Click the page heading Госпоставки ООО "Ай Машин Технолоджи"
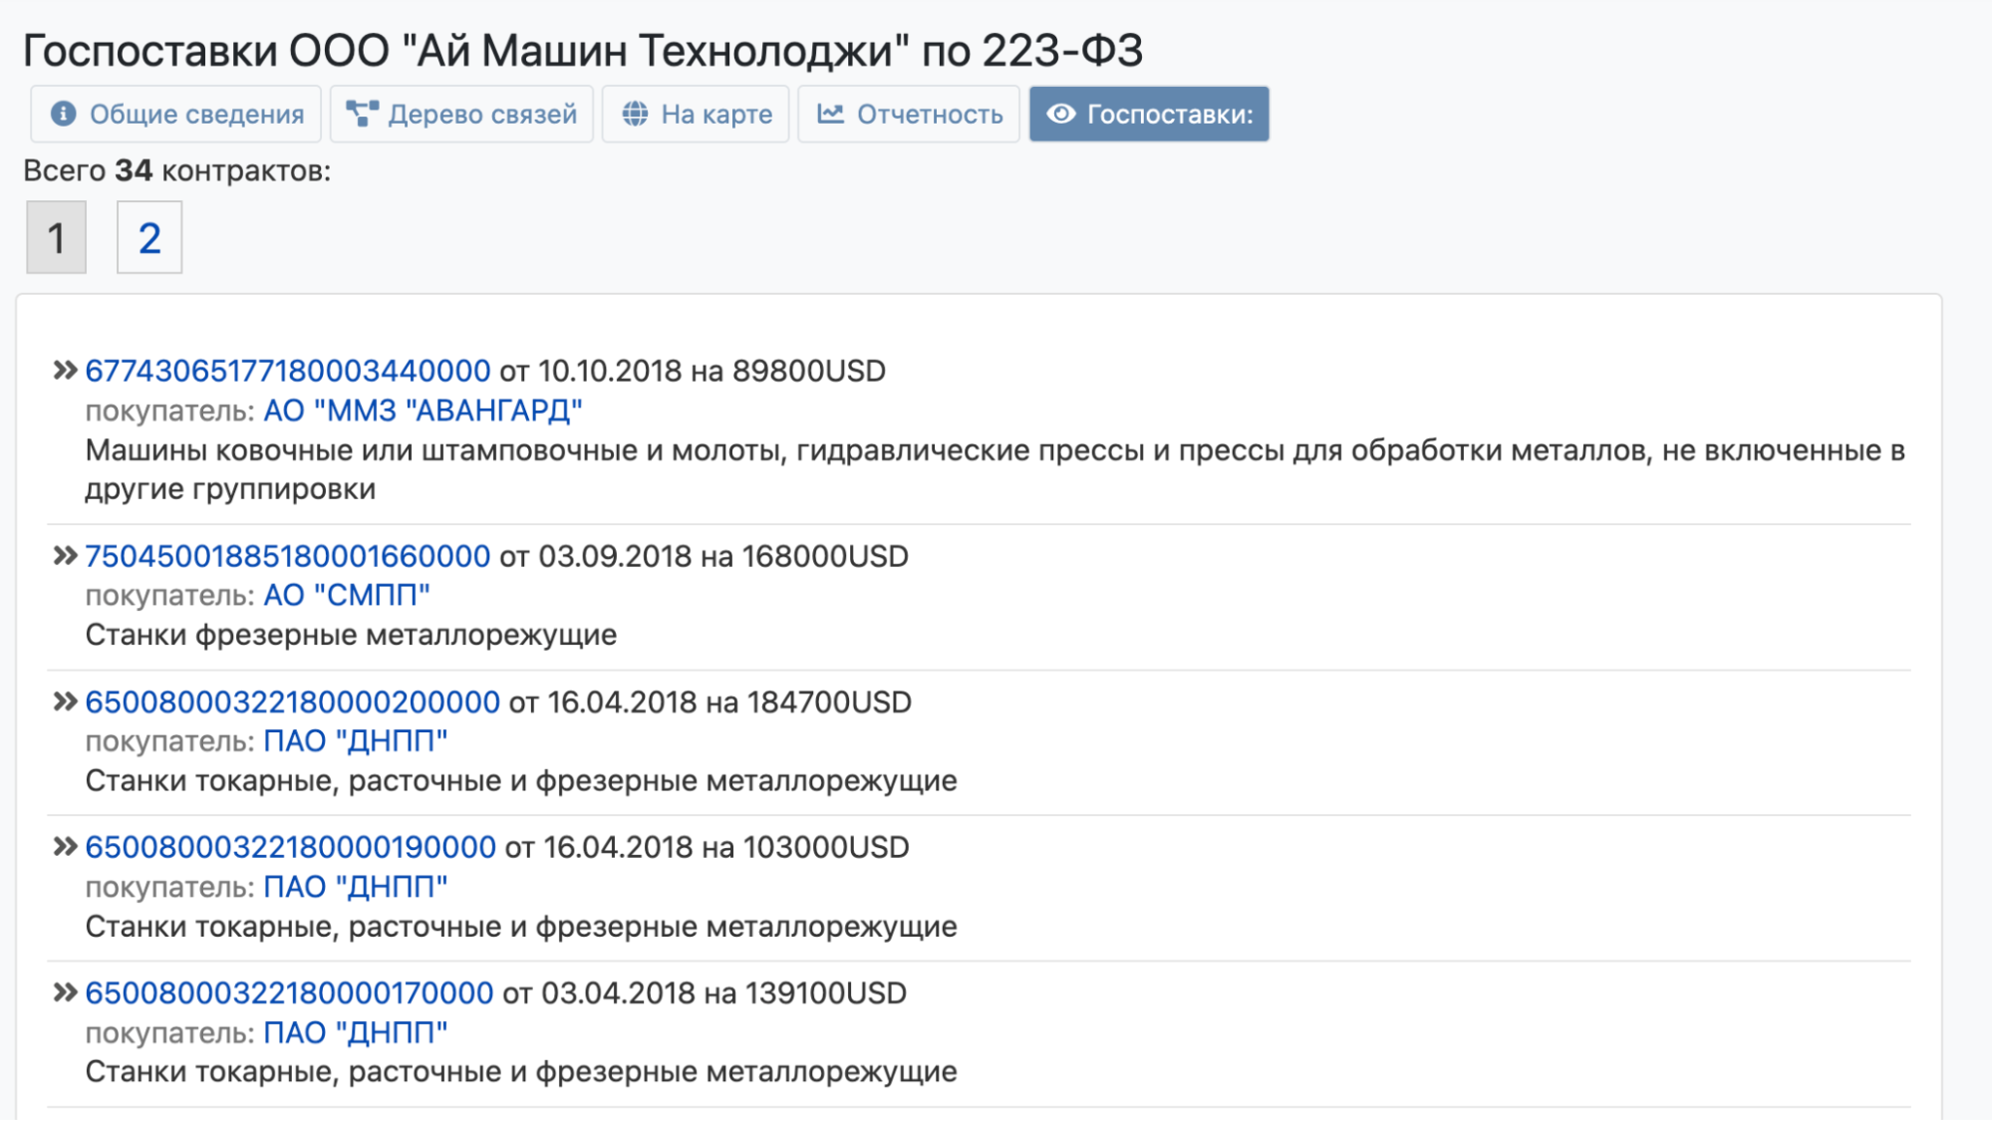Image resolution: width=1992 pixels, height=1121 pixels. 583,50
